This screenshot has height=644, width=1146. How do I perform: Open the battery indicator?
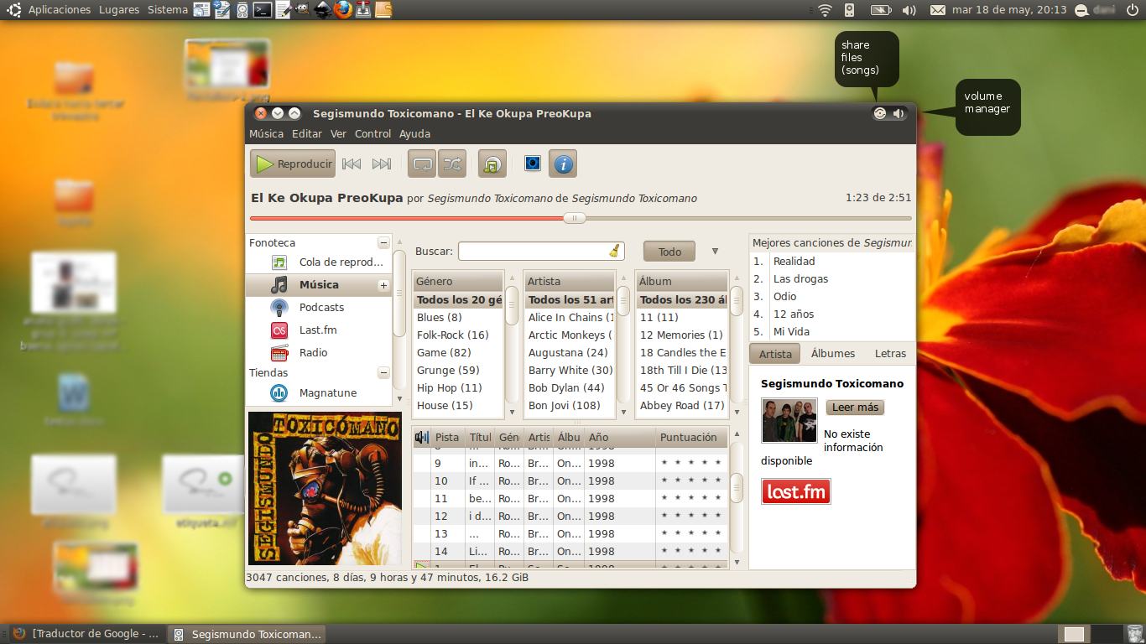coord(881,10)
